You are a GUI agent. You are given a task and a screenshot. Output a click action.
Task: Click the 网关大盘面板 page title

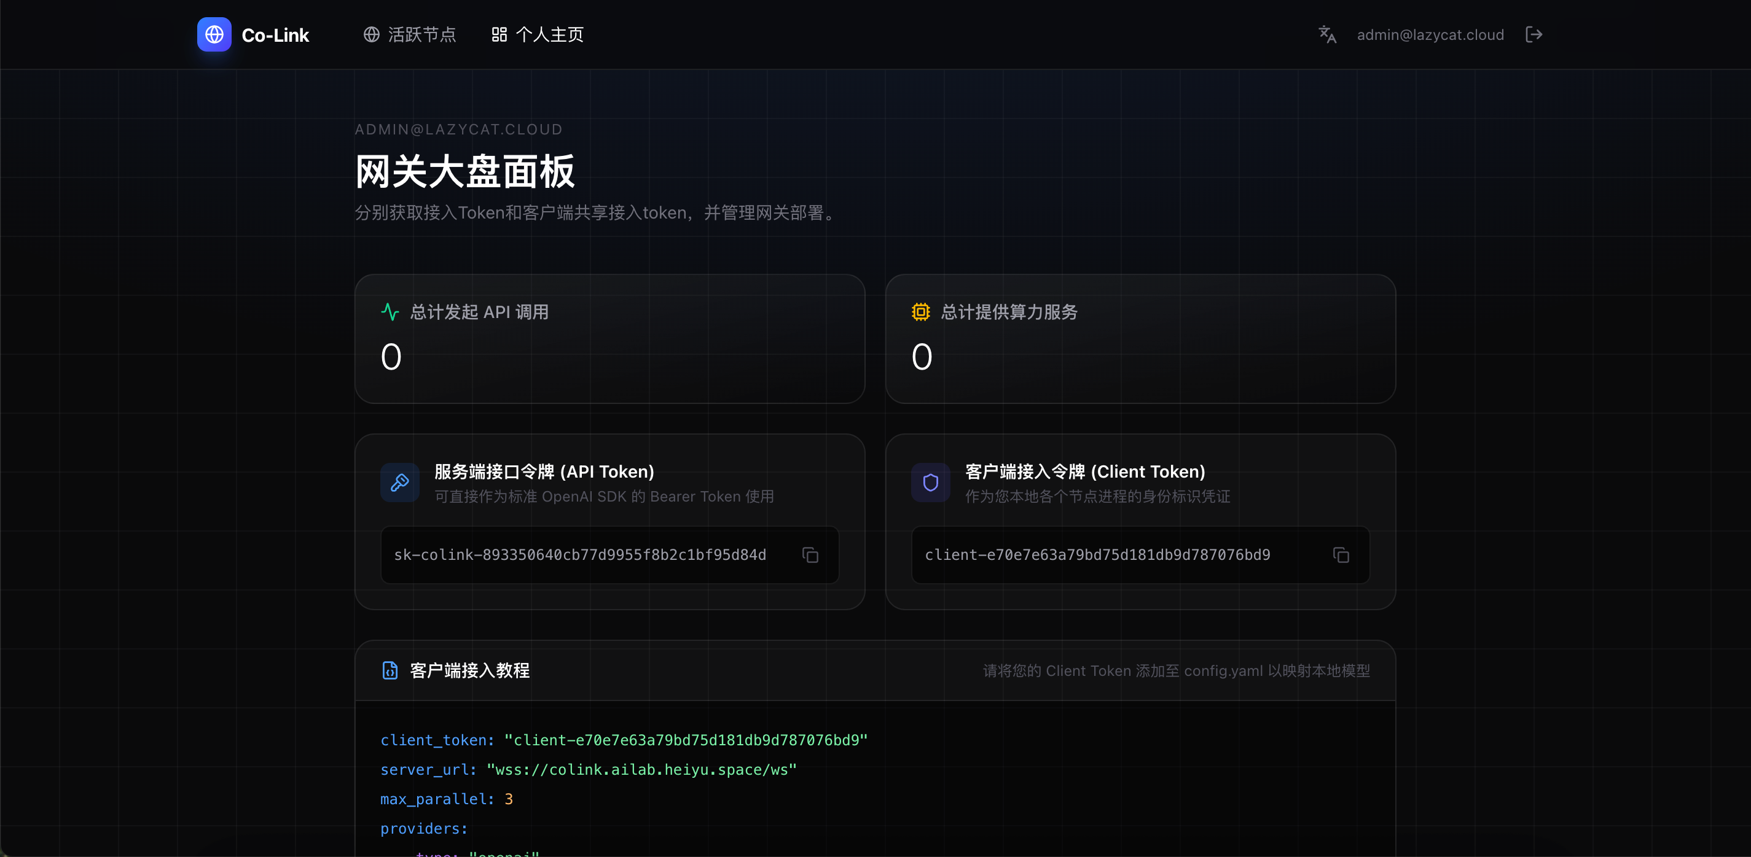pyautogui.click(x=465, y=171)
